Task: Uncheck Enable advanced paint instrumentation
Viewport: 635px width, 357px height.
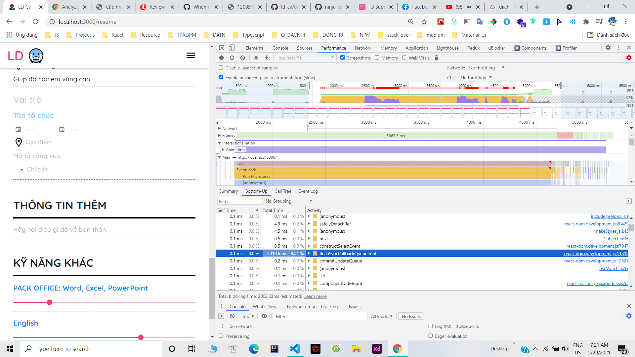Action: [x=221, y=77]
